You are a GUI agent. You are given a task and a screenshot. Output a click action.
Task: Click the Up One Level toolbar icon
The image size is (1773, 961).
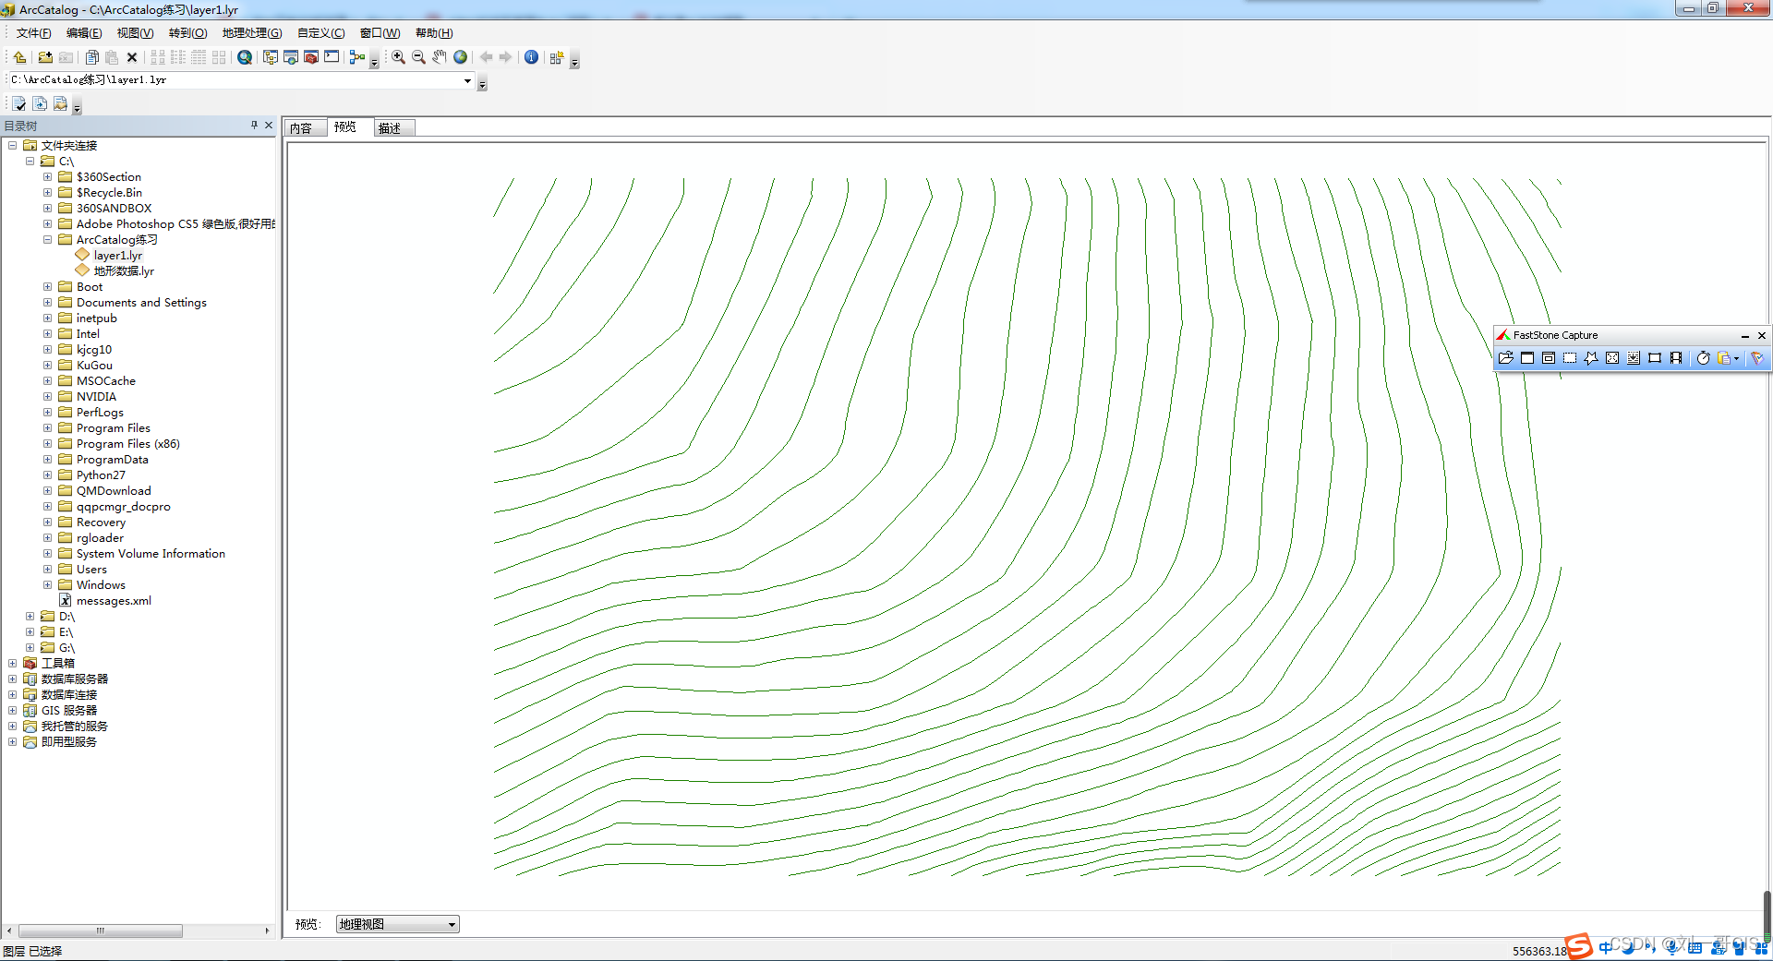coord(19,57)
